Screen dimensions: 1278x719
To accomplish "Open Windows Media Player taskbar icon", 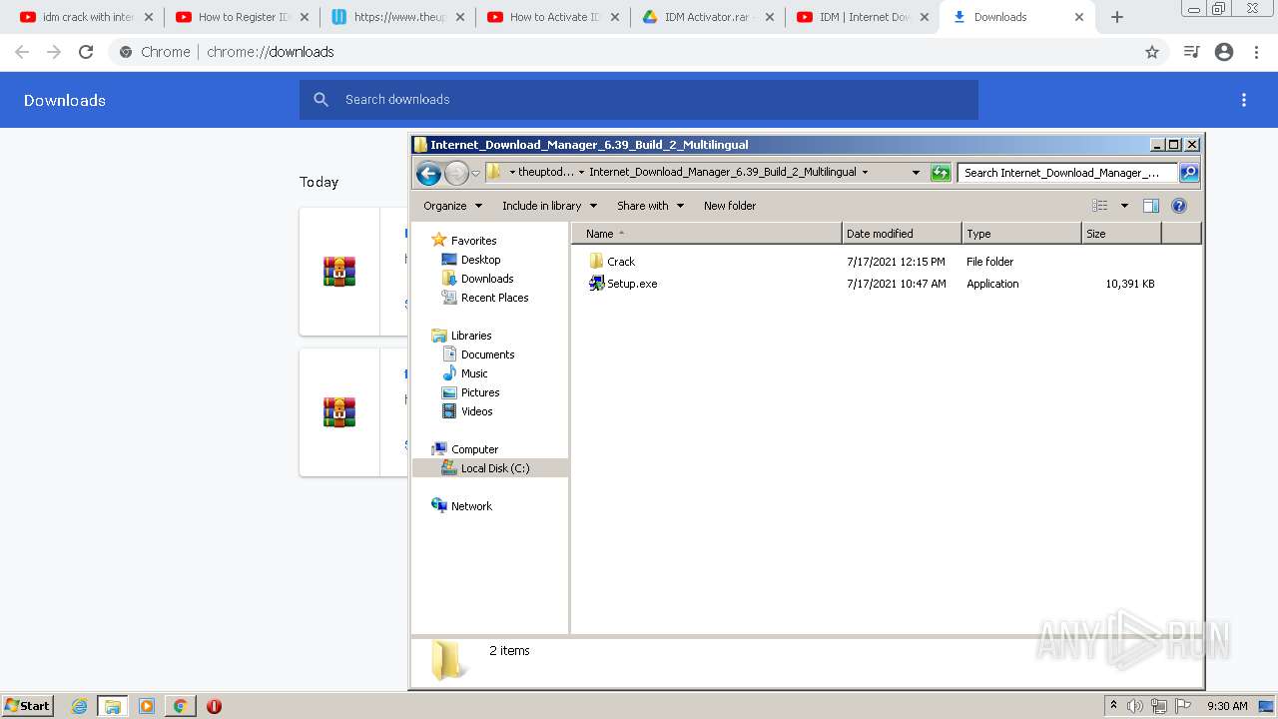I will 147,706.
